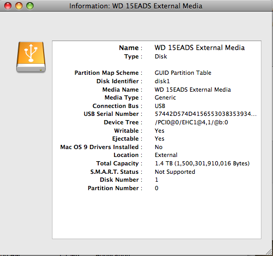The width and height of the screenshot is (273, 256).
Task: Click the 'Writable' field label
Action: [127, 131]
